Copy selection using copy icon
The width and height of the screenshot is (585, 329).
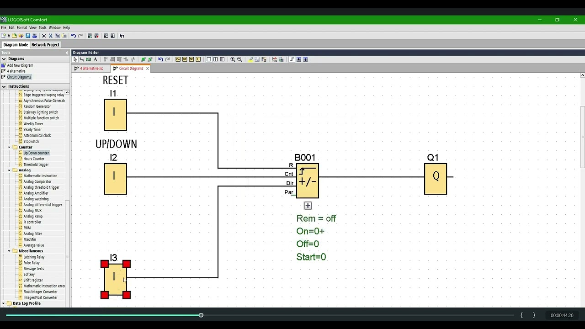coord(57,36)
